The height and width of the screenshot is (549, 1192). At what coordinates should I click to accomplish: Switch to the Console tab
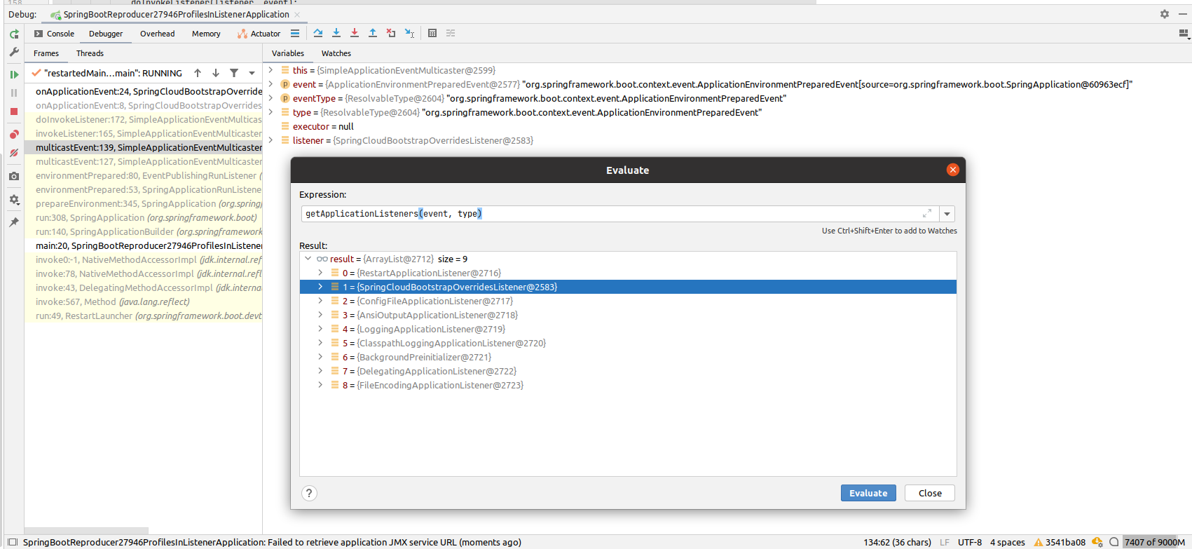(x=54, y=34)
